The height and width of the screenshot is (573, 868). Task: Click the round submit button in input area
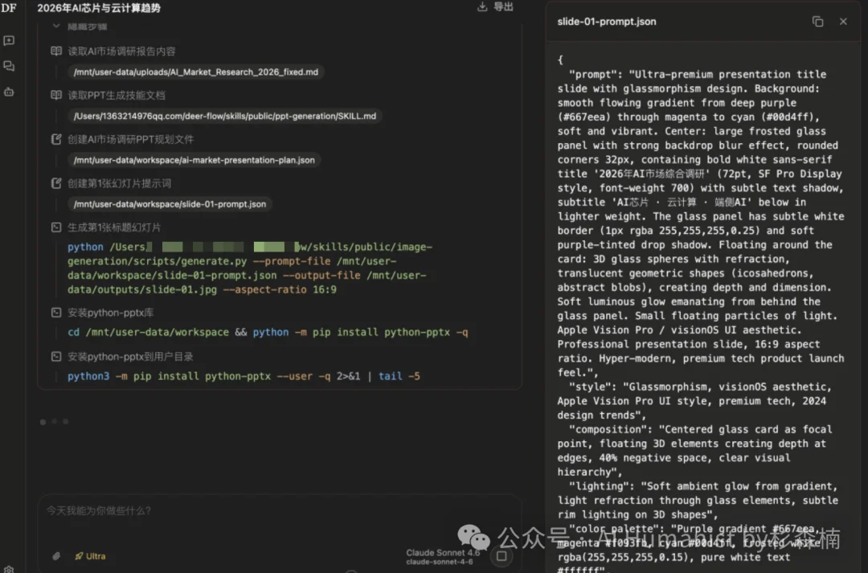(502, 555)
